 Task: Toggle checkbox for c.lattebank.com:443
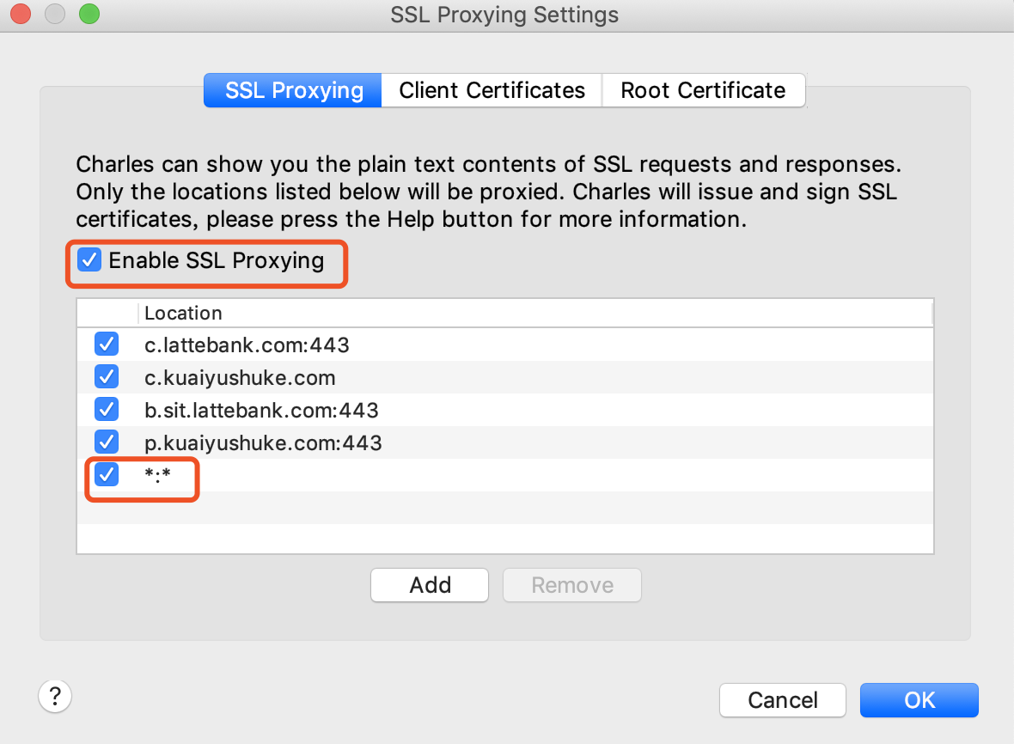(107, 345)
